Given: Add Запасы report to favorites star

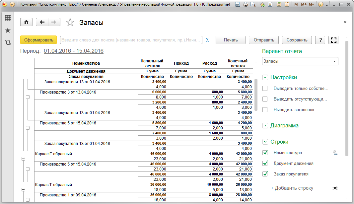Looking at the screenshot, I should 70,23.
